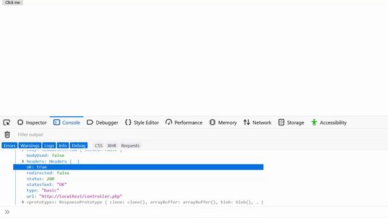
Task: Enable the CSS filter
Action: 98,145
